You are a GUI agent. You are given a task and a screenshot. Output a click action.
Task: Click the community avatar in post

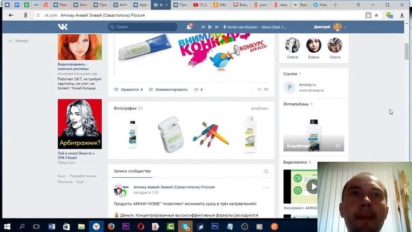click(121, 190)
